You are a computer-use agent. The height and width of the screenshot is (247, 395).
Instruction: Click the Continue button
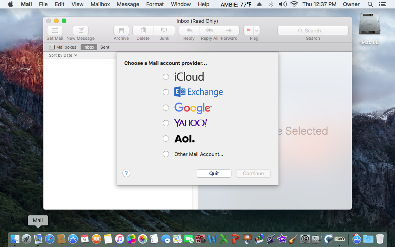(x=253, y=173)
